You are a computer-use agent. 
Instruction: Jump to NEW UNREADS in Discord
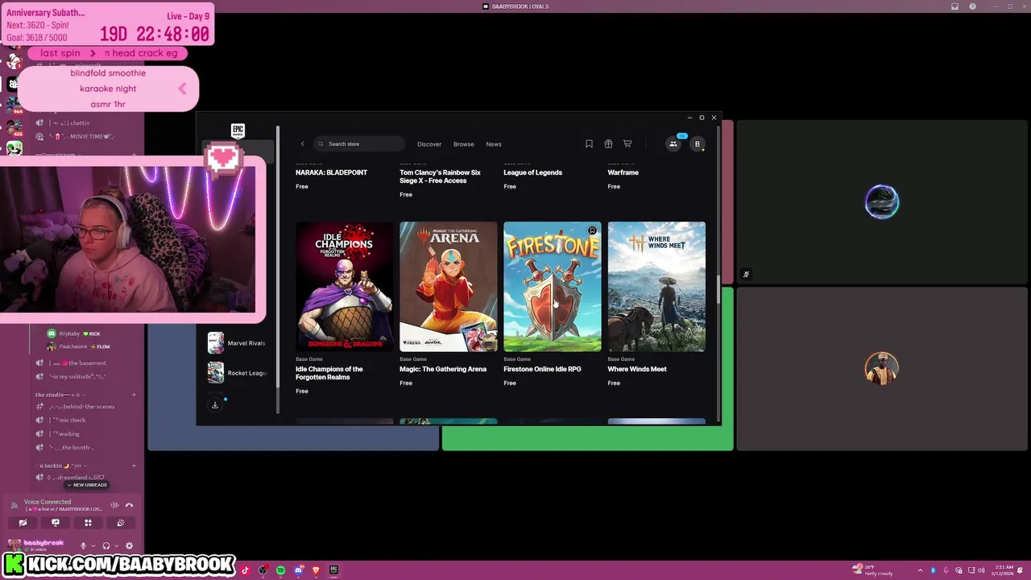87,485
